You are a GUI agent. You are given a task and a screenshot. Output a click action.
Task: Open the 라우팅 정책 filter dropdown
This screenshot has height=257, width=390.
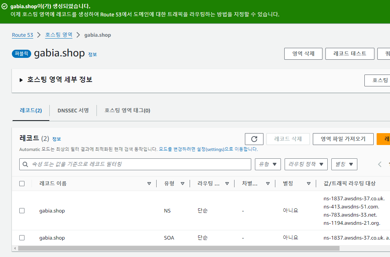coord(306,164)
